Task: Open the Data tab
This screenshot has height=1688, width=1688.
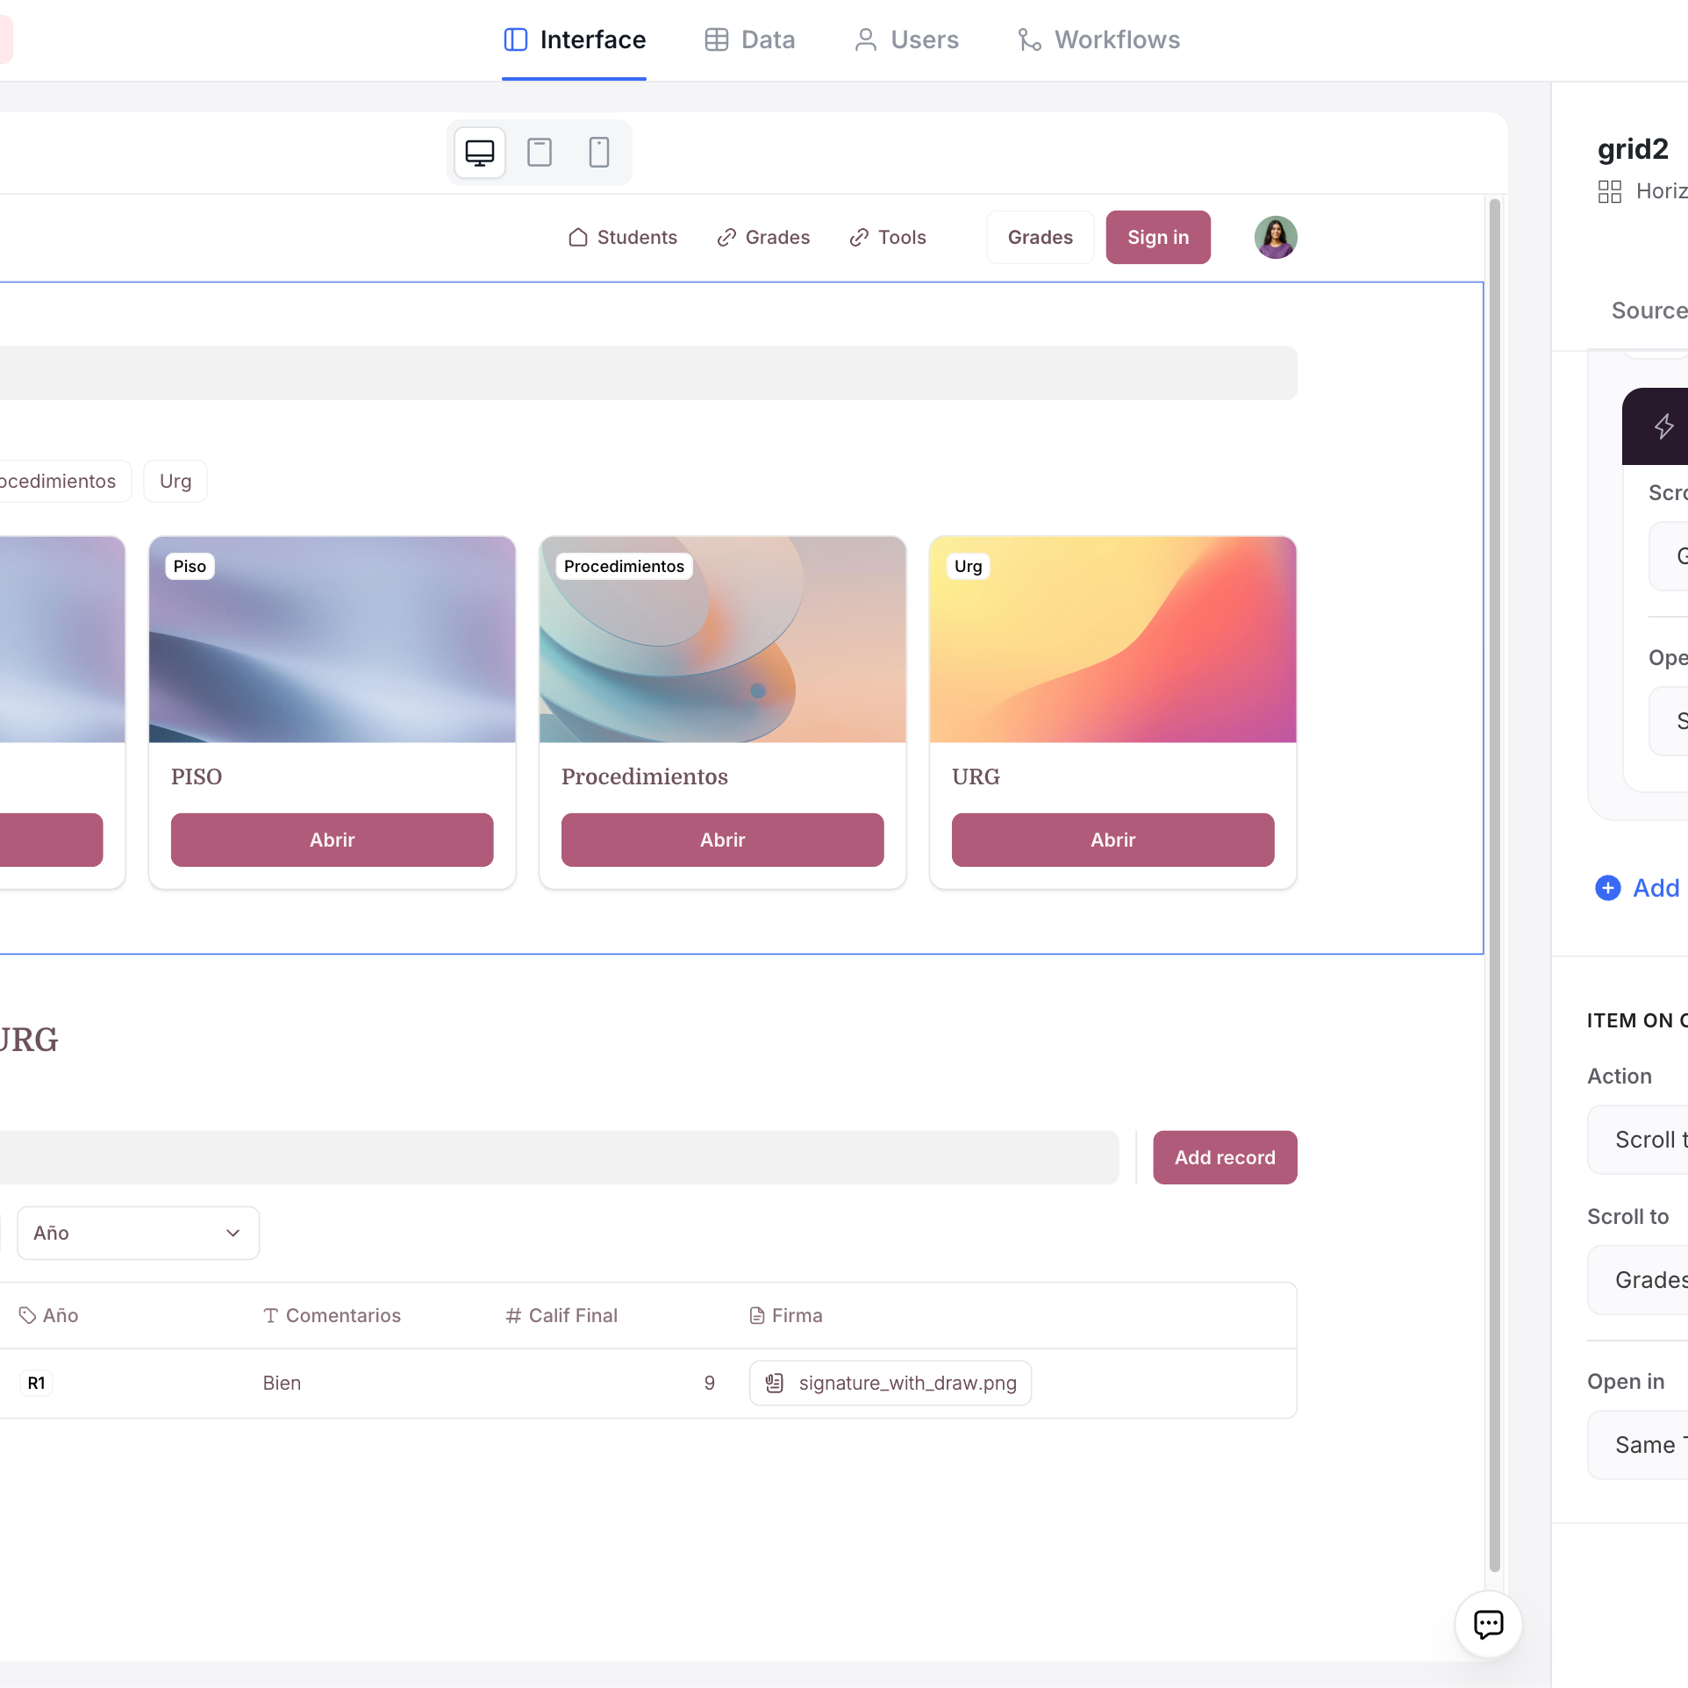Action: (750, 39)
